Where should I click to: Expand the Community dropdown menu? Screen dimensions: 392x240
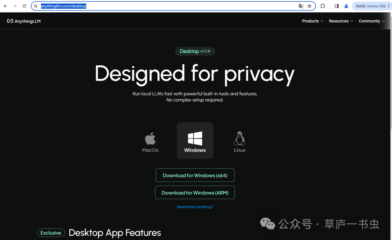point(372,21)
